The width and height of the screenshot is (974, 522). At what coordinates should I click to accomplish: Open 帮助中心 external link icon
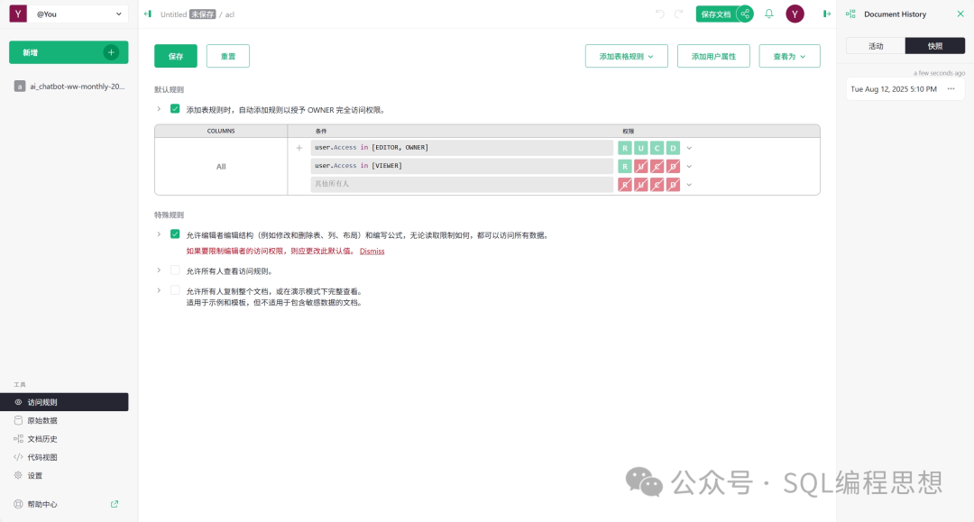[115, 504]
